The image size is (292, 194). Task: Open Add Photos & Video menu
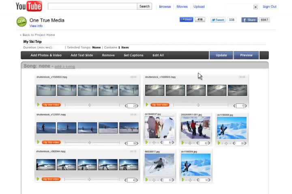click(x=46, y=55)
